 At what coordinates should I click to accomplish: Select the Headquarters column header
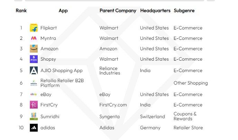click(x=155, y=11)
